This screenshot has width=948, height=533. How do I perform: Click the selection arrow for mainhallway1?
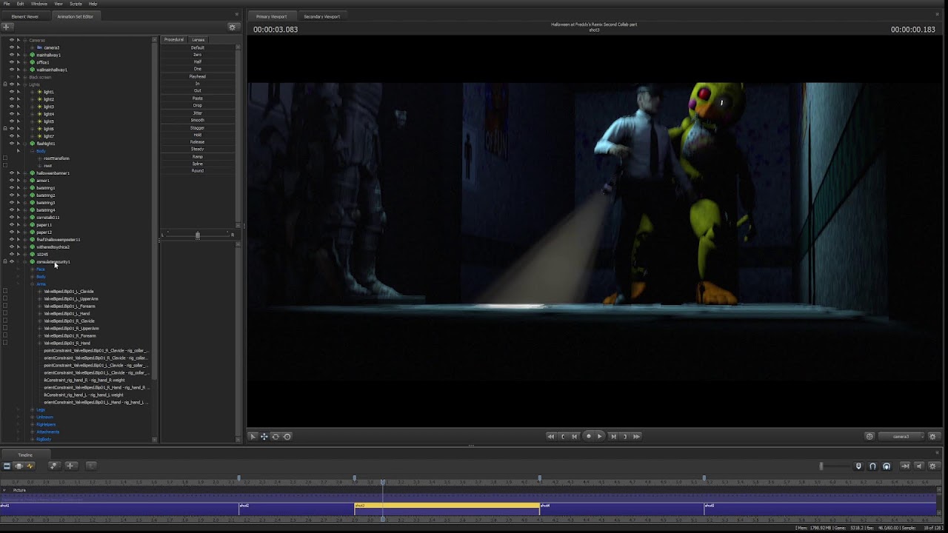pyautogui.click(x=19, y=55)
